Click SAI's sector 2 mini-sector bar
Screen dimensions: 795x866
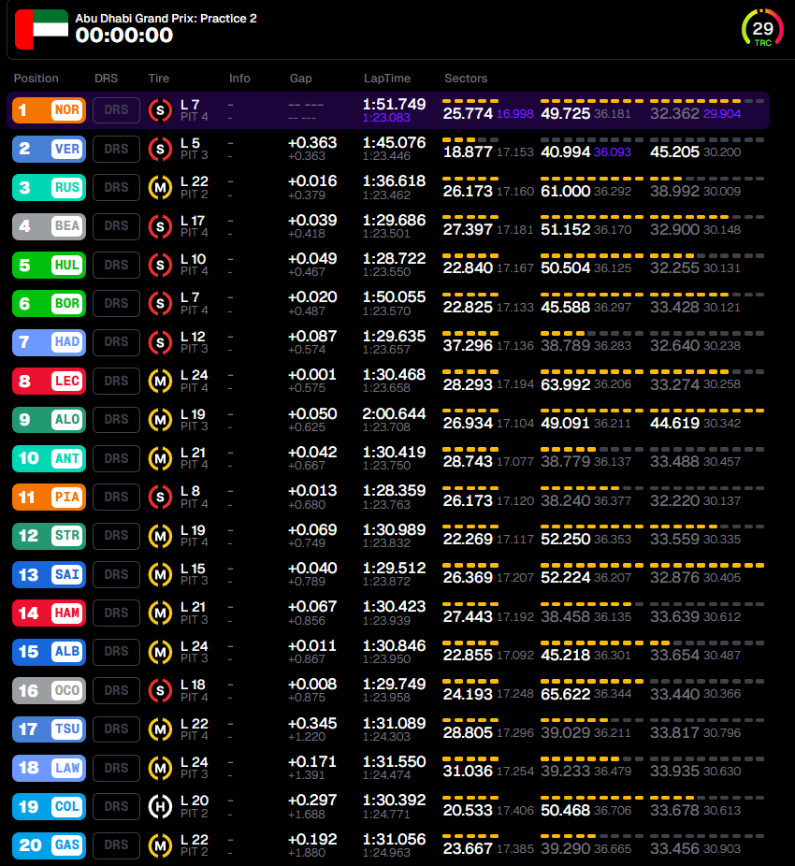592,565
